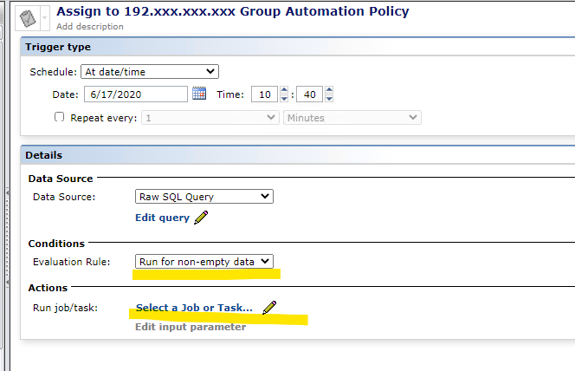Enable the Repeat every checkbox
Viewport: 575px width, 371px height.
click(59, 117)
